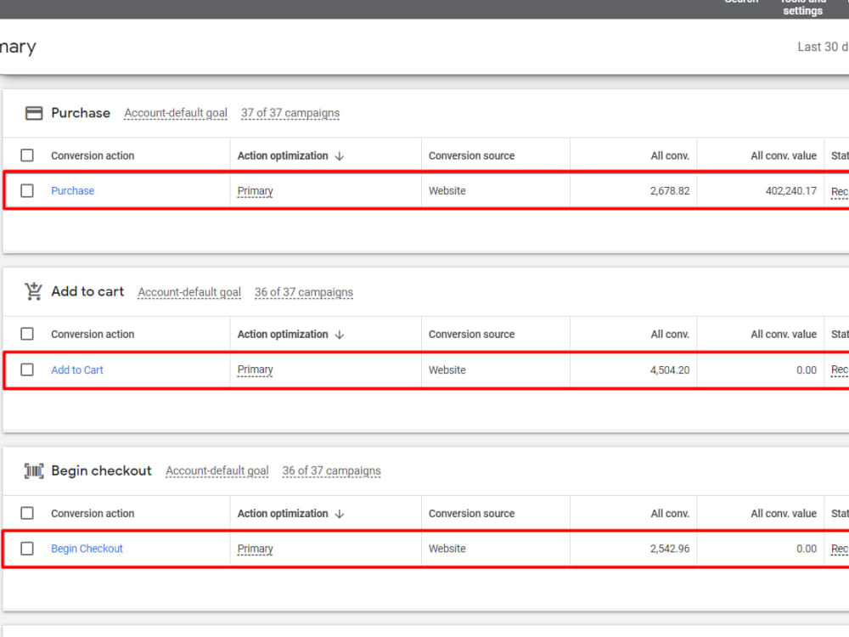Image resolution: width=849 pixels, height=637 pixels.
Task: Open Primary dropdown in Begin Checkout row
Action: click(x=255, y=549)
